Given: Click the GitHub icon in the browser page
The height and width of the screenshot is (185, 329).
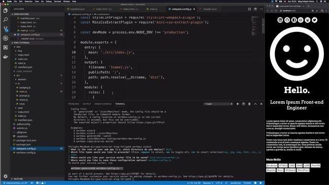Looking at the screenshot, I should pyautogui.click(x=287, y=20).
